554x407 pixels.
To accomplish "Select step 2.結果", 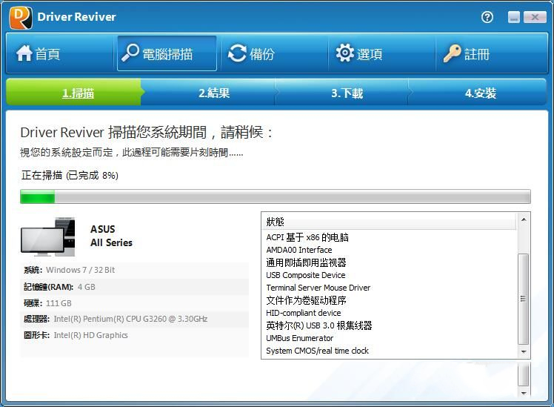I will tap(208, 93).
